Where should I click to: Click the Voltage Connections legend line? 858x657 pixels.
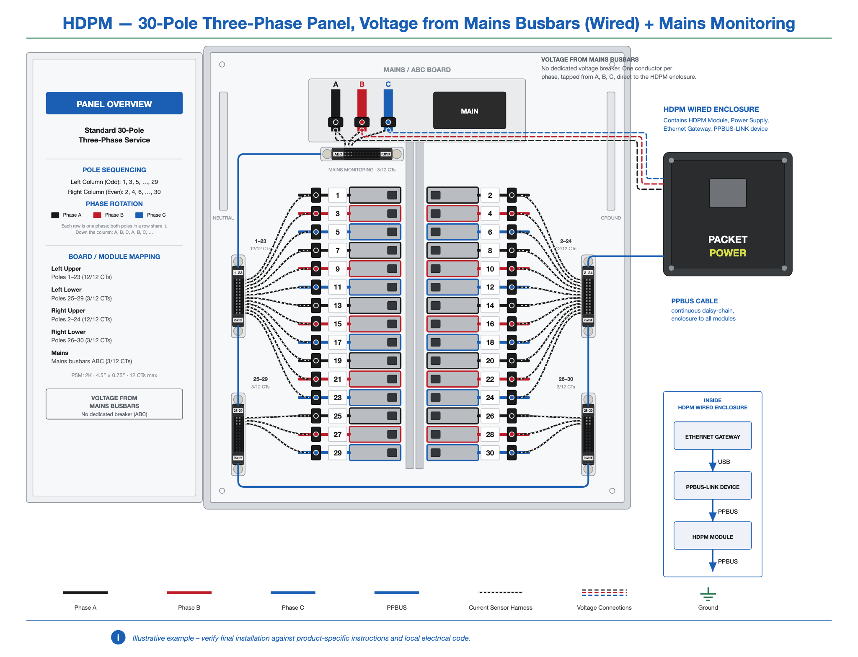point(604,592)
